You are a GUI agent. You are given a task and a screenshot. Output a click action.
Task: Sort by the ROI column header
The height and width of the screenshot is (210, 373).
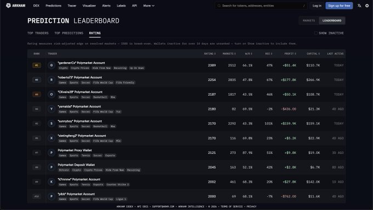click(269, 54)
